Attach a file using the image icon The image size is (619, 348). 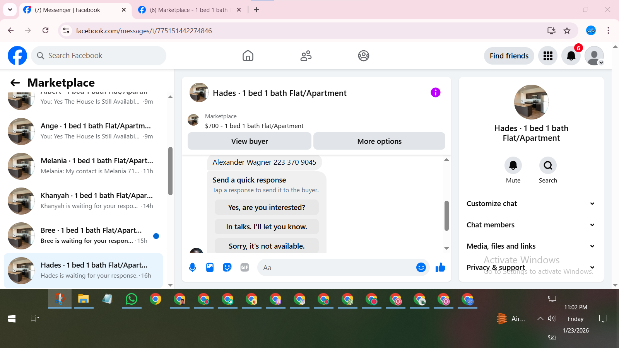tap(210, 268)
